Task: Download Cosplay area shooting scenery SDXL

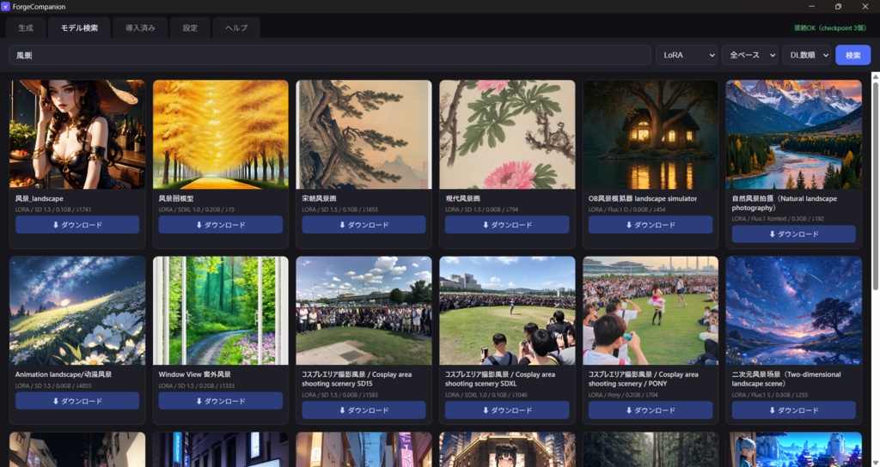Action: 507,410
